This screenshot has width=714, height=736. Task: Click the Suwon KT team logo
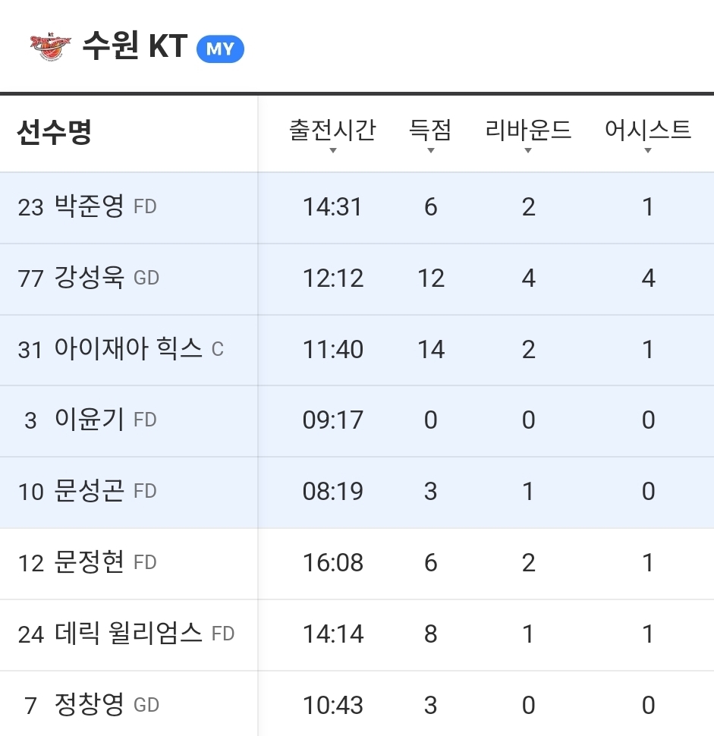[50, 46]
